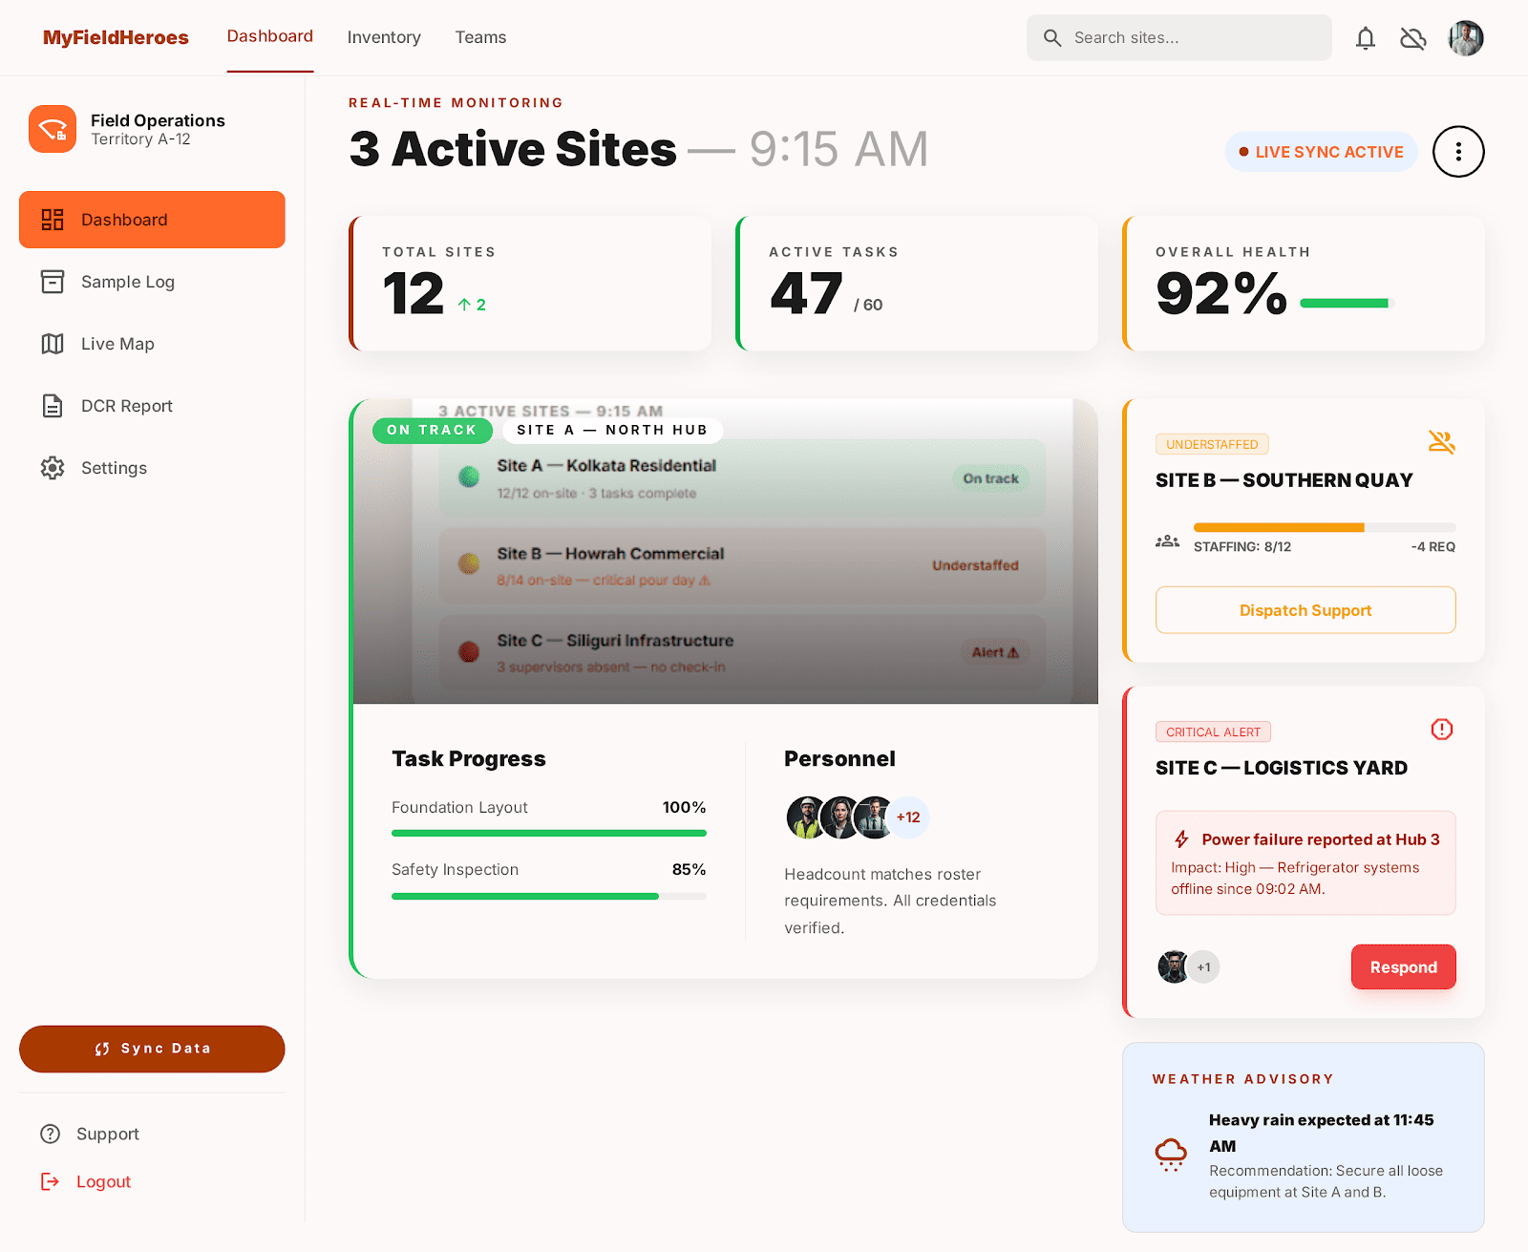Click Foundation Layout progress bar
The width and height of the screenshot is (1528, 1252).
click(549, 834)
